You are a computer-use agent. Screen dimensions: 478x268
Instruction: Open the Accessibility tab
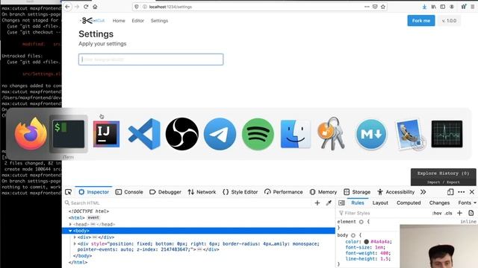click(396, 192)
